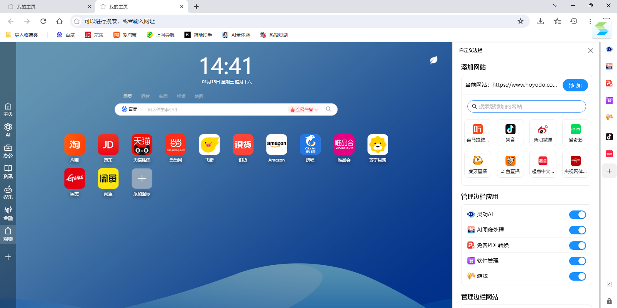Add 央视网 site to the sidebar
The width and height of the screenshot is (617, 308).
(576, 164)
